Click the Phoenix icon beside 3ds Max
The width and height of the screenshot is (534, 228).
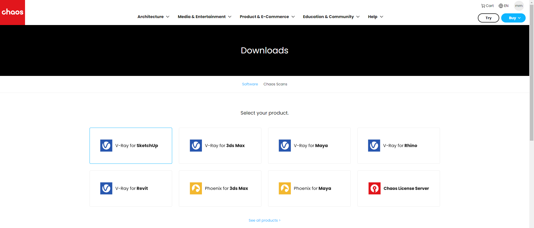(x=196, y=188)
